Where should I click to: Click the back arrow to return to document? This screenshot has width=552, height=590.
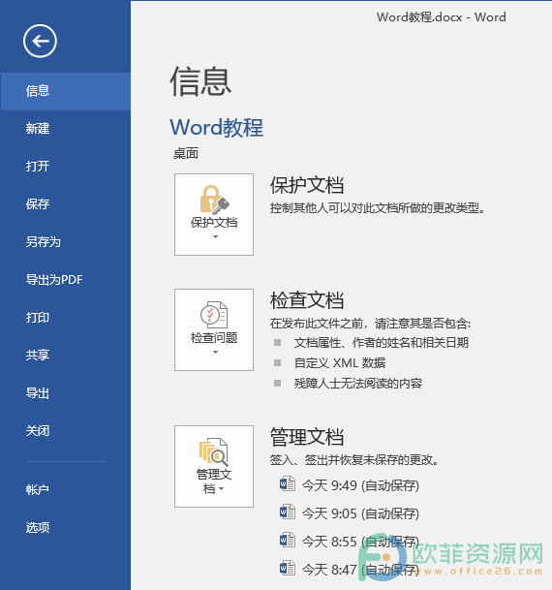pyautogui.click(x=40, y=41)
